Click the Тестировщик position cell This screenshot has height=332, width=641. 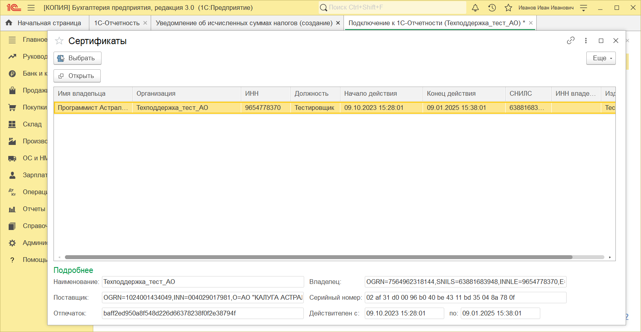[x=315, y=108]
